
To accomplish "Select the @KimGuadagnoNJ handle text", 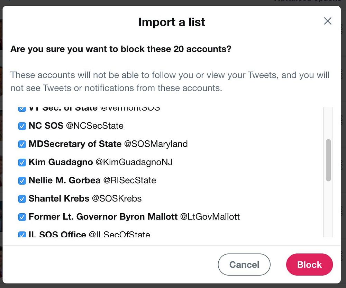I will pos(134,162).
